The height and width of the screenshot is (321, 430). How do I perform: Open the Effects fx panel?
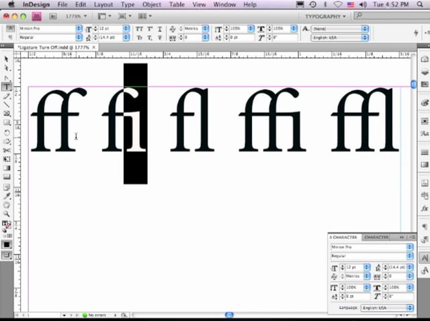pyautogui.click(x=425, y=209)
